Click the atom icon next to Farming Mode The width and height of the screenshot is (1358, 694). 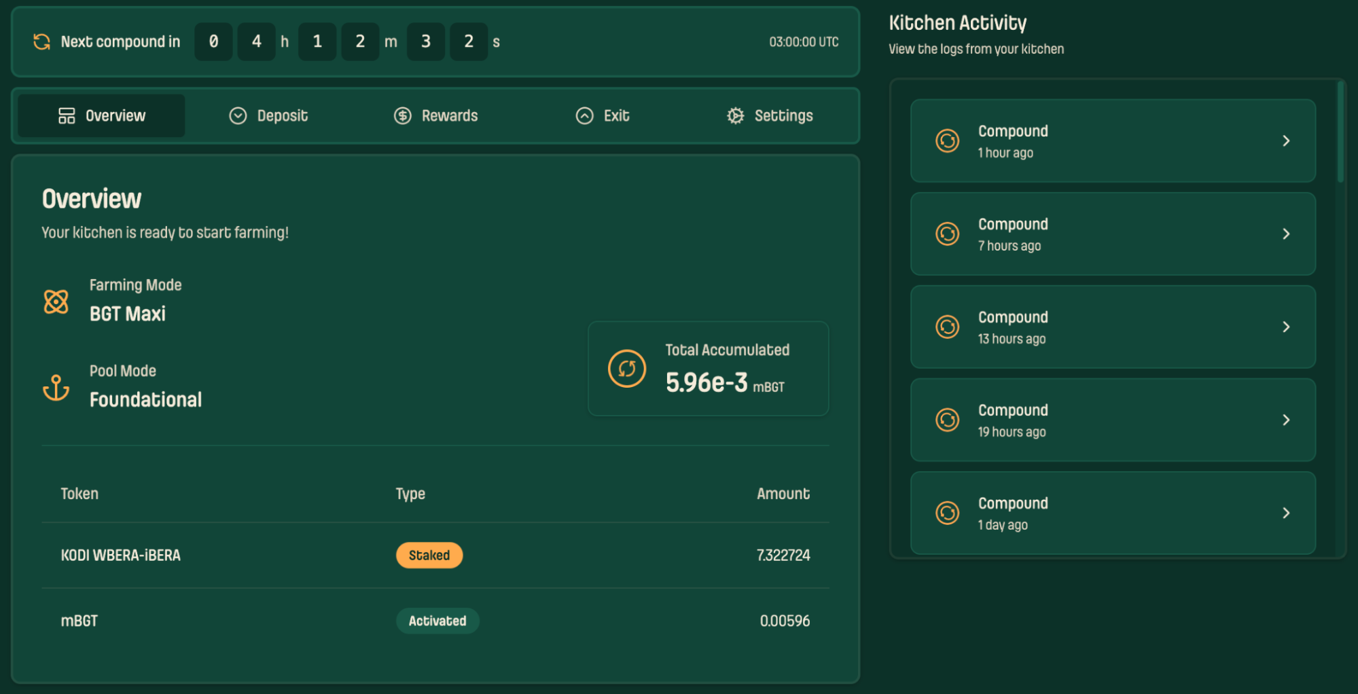click(56, 302)
